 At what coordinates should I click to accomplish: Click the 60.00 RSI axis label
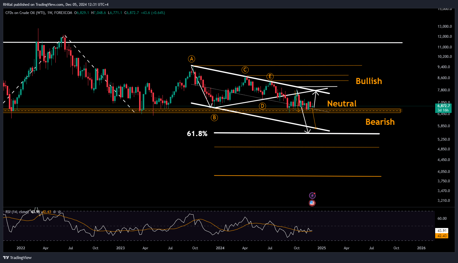[442, 219]
